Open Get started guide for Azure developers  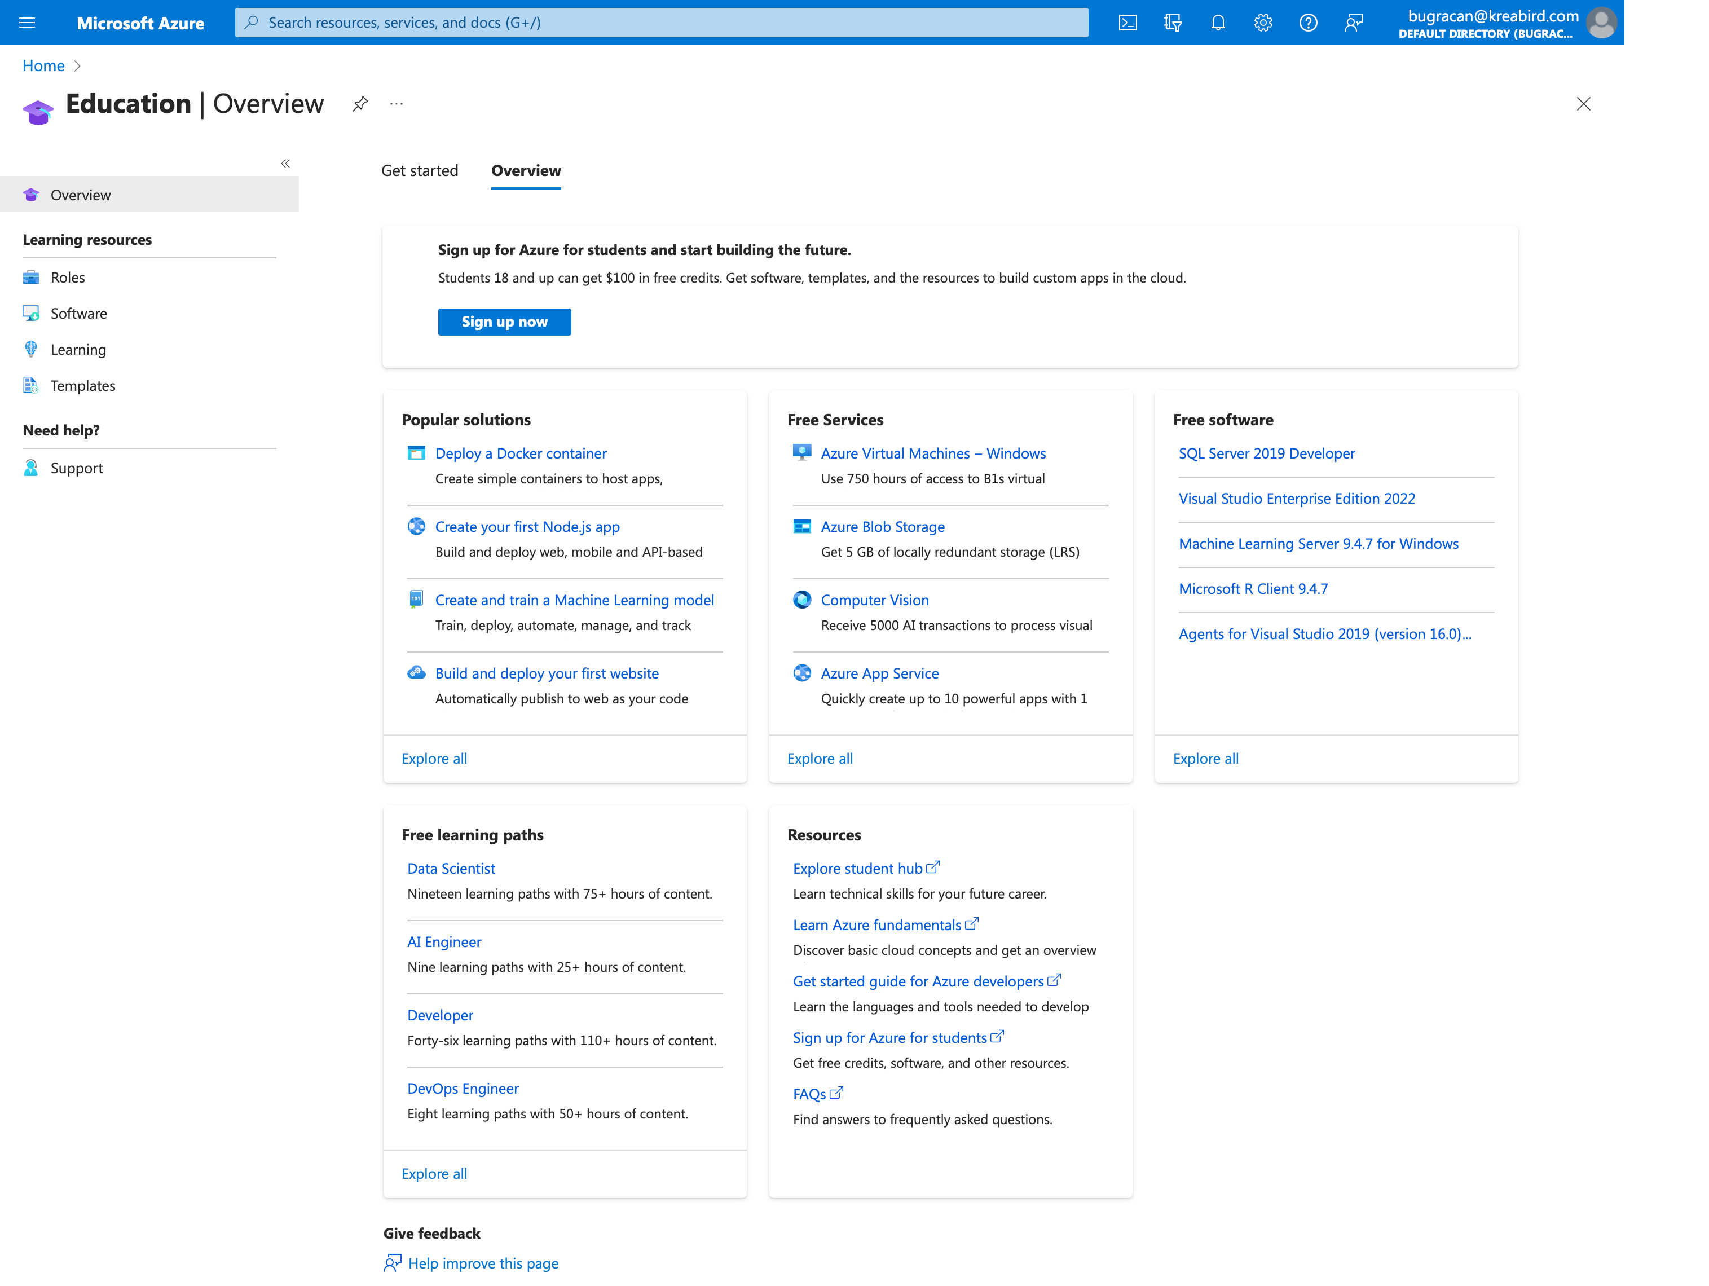click(927, 981)
